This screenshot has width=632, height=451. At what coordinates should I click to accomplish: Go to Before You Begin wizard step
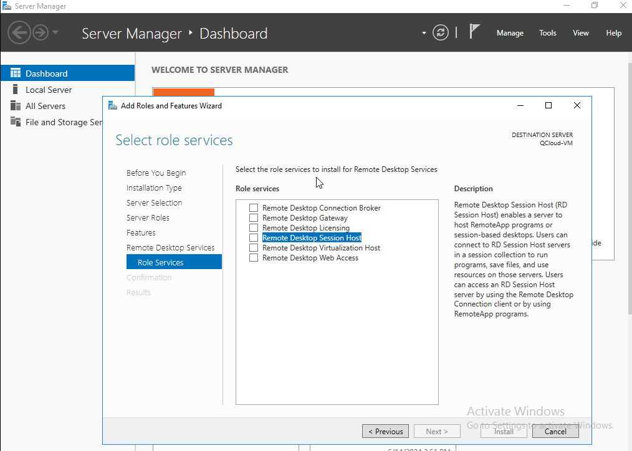pos(156,173)
